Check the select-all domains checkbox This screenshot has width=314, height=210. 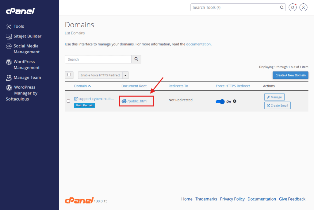click(x=69, y=75)
